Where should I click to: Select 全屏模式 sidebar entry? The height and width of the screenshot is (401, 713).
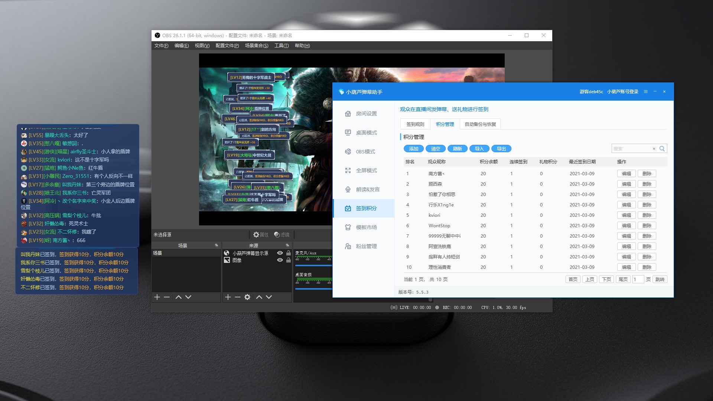pos(366,170)
